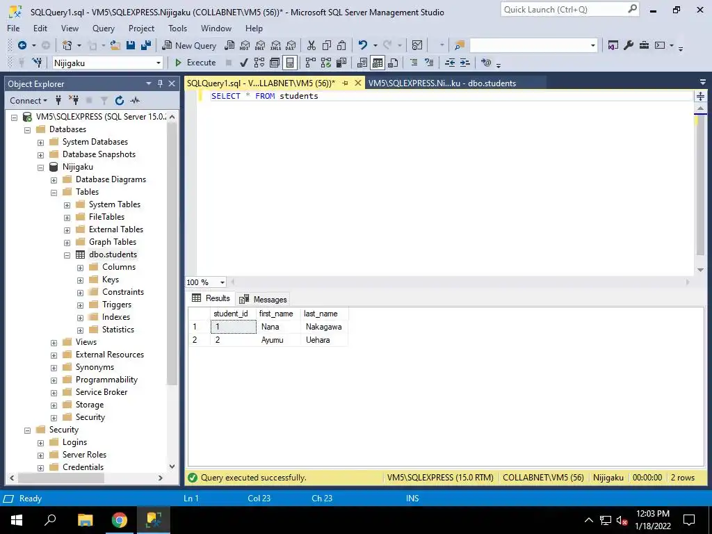Open the Toolbox icon
This screenshot has width=712, height=534.
point(644,45)
